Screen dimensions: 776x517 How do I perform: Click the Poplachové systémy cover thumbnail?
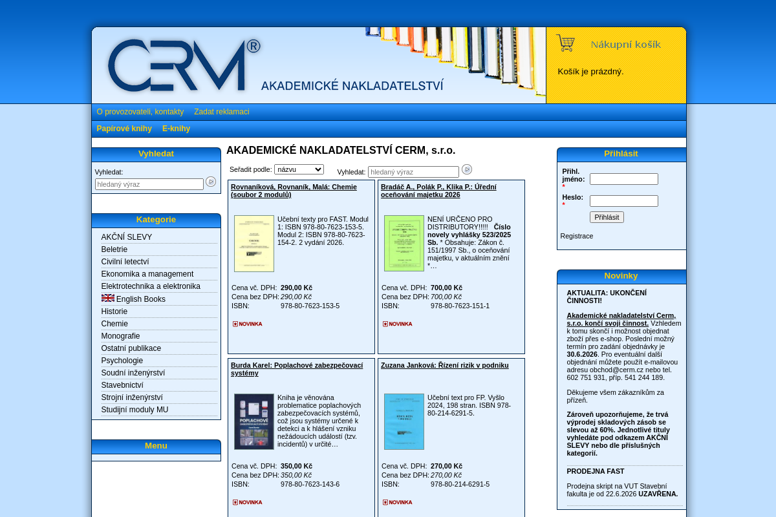click(254, 422)
